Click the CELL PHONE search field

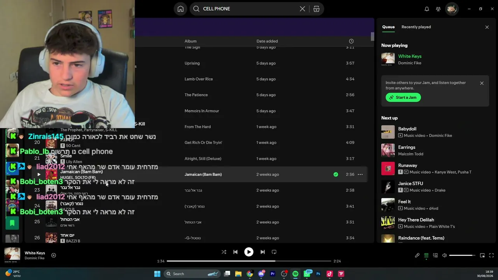point(257,9)
